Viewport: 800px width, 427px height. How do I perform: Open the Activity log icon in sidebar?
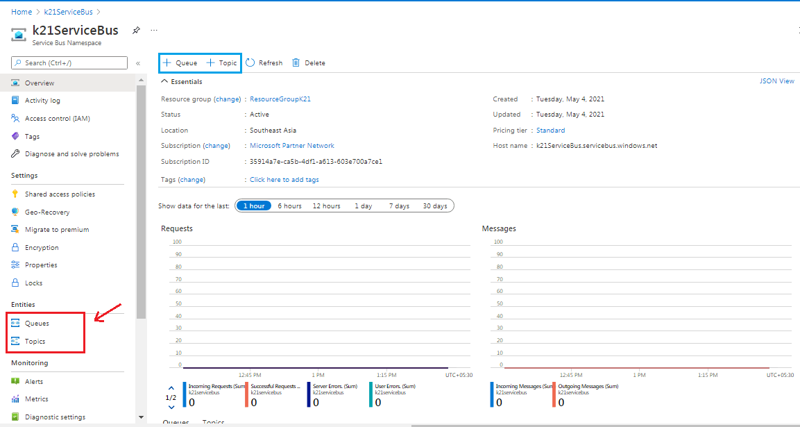click(x=16, y=101)
